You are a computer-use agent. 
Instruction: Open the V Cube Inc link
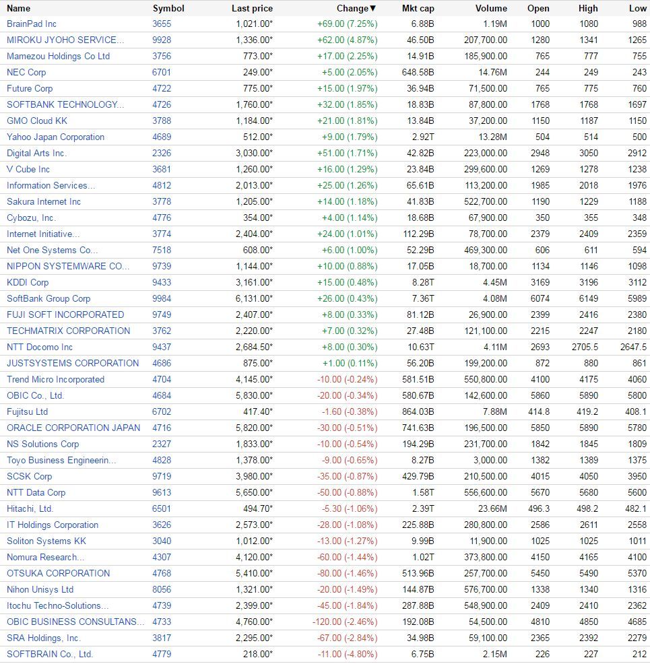[28, 169]
